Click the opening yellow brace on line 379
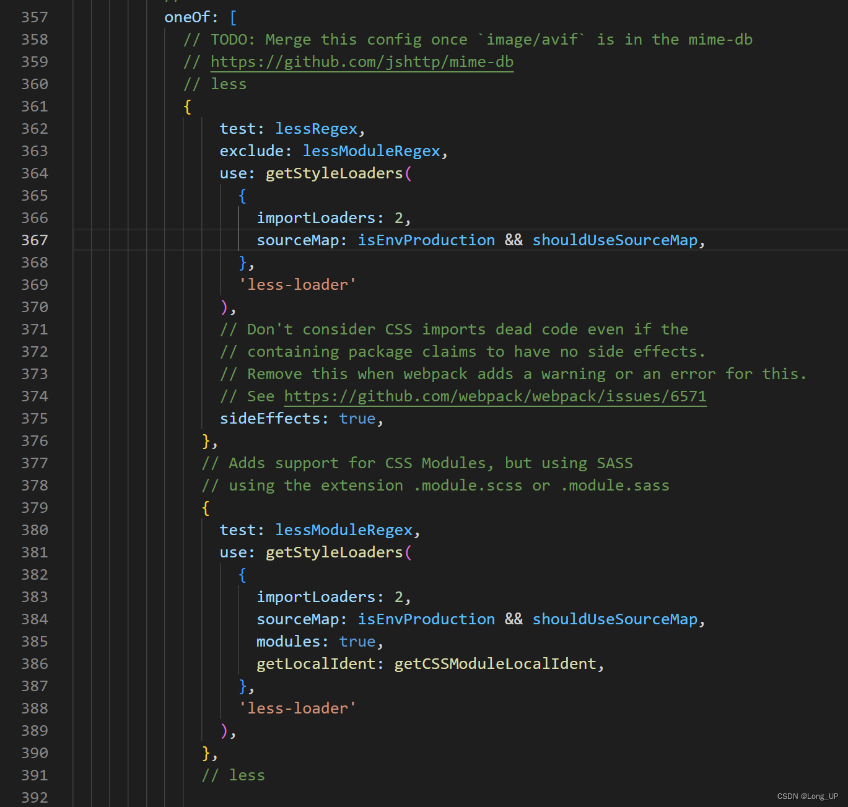Screen dimensions: 848x807 206,508
